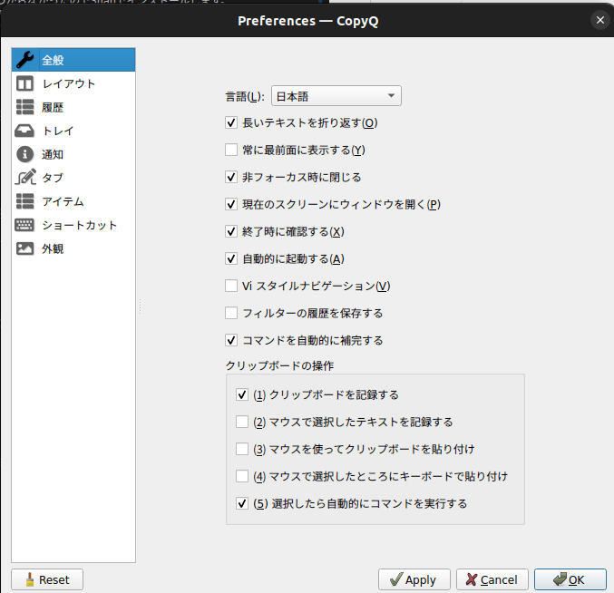Select the 外観 tab
Image resolution: width=614 pixels, height=593 pixels.
pos(73,248)
